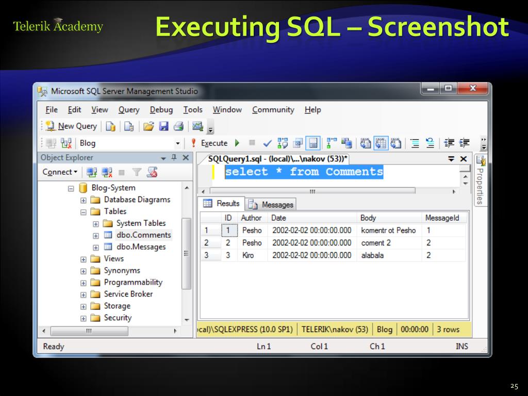
Task: Select the Security folder item
Action: [118, 318]
